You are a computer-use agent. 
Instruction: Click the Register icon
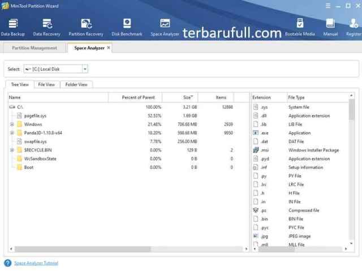click(x=354, y=27)
